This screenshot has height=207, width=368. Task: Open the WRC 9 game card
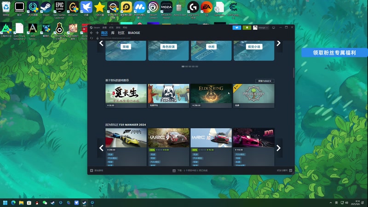(x=168, y=147)
